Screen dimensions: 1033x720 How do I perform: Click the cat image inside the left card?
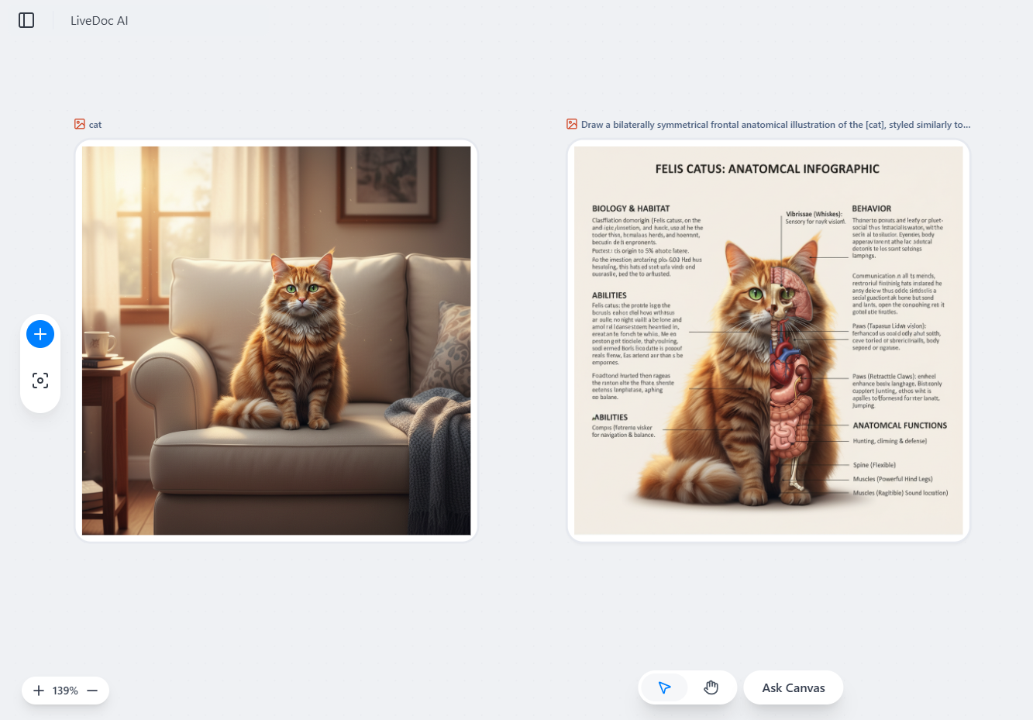pos(276,341)
